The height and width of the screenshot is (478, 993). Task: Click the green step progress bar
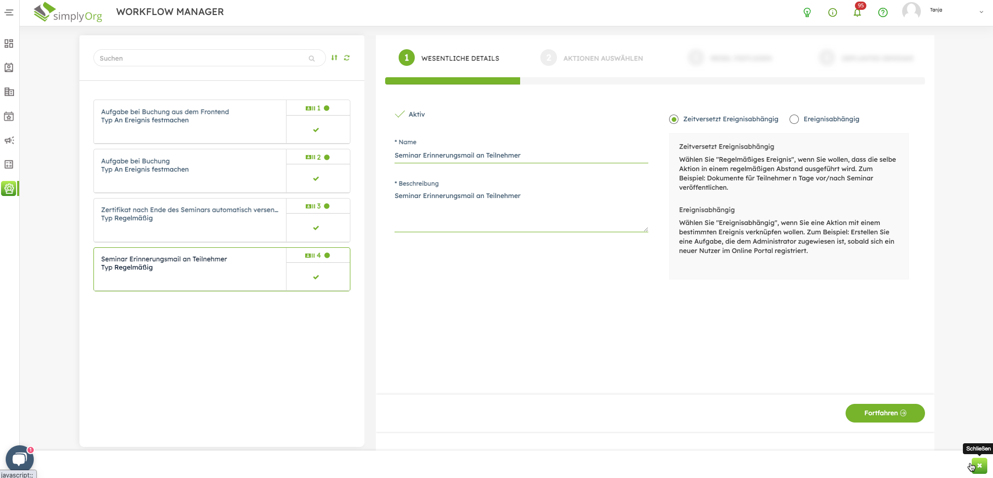452,81
